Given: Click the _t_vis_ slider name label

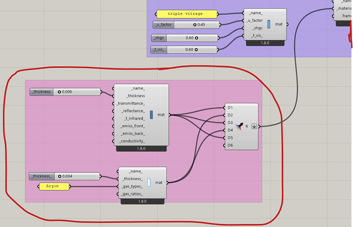Looking at the screenshot, I should (x=159, y=50).
